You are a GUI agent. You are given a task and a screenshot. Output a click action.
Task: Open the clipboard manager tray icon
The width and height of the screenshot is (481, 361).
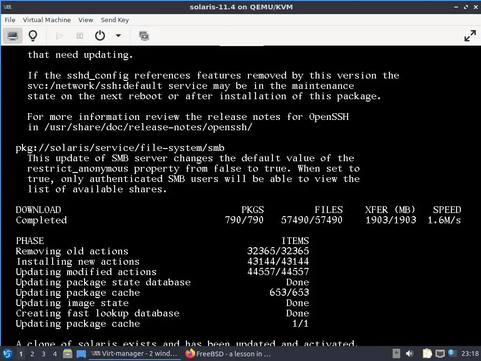(427, 353)
